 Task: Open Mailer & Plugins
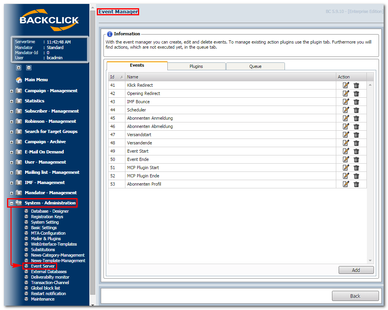point(46,239)
